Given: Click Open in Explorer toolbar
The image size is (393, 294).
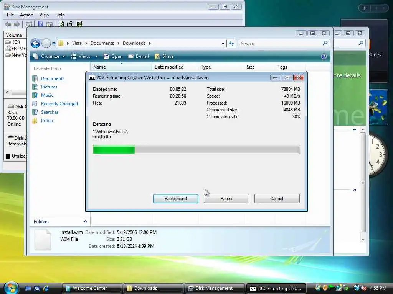Looking at the screenshot, I should click(113, 56).
